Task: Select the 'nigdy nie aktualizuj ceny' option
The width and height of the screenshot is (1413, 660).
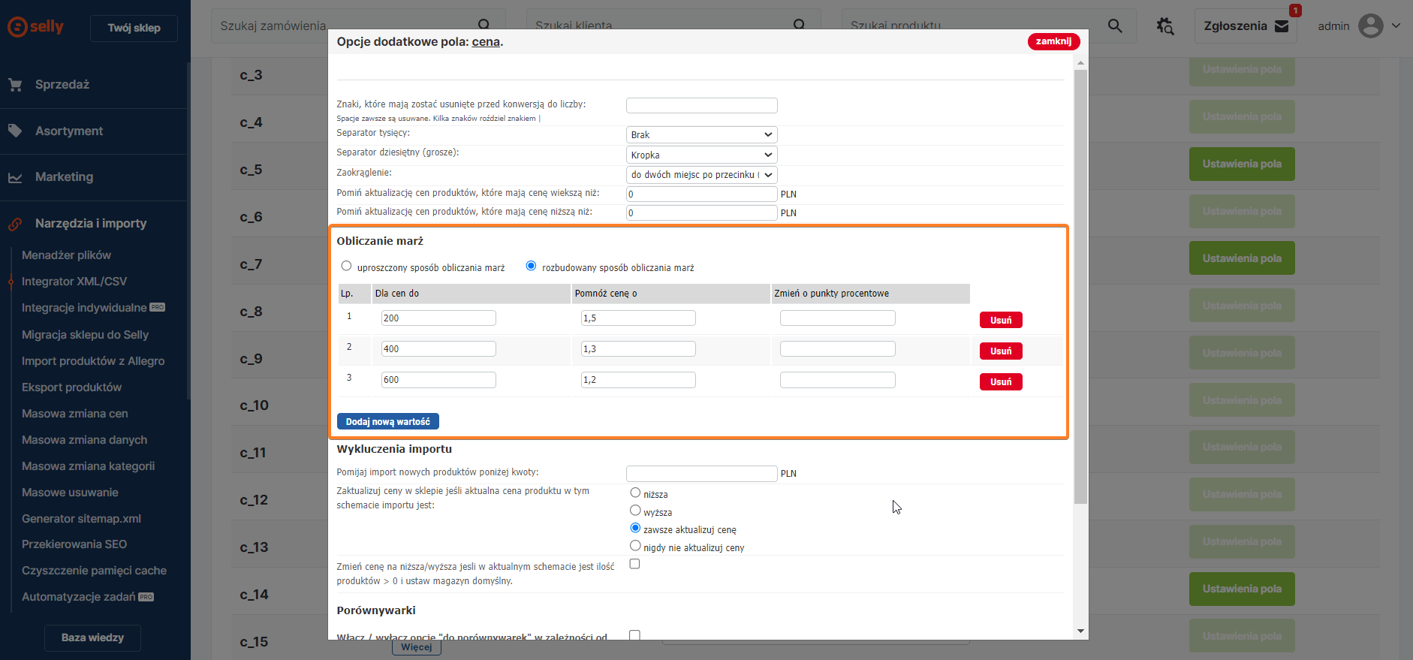Action: (x=635, y=546)
